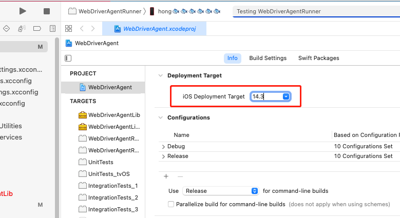The width and height of the screenshot is (400, 218).
Task: Click the xcodeproj tab blueprint icon
Action: pos(118,29)
